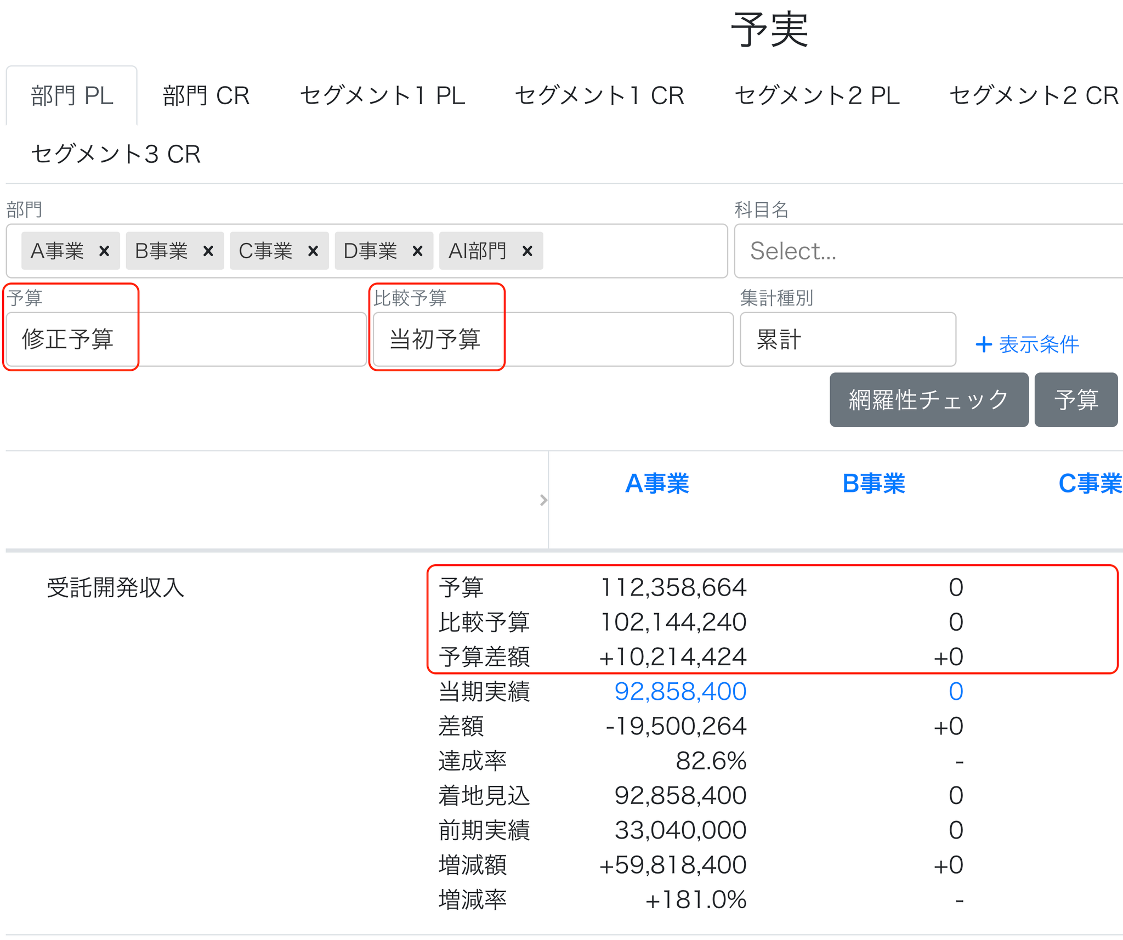This screenshot has width=1123, height=940.
Task: Open the 比較予算 dropdown showing 当初予算
Action: [553, 339]
